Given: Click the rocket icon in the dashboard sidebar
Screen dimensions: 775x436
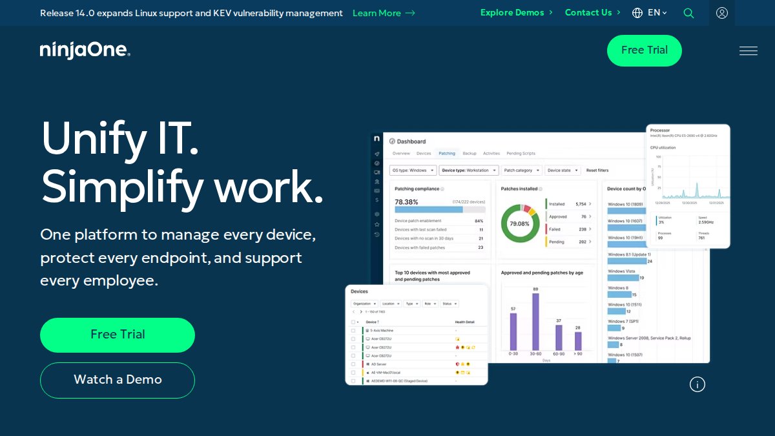Looking at the screenshot, I should (377, 154).
